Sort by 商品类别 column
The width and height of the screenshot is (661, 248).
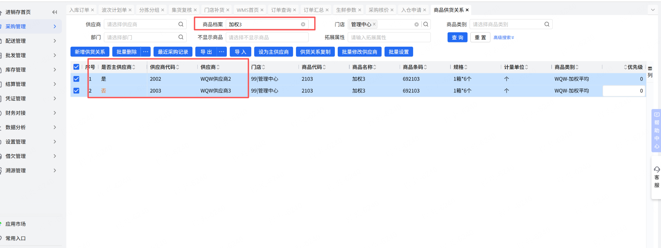[577, 67]
